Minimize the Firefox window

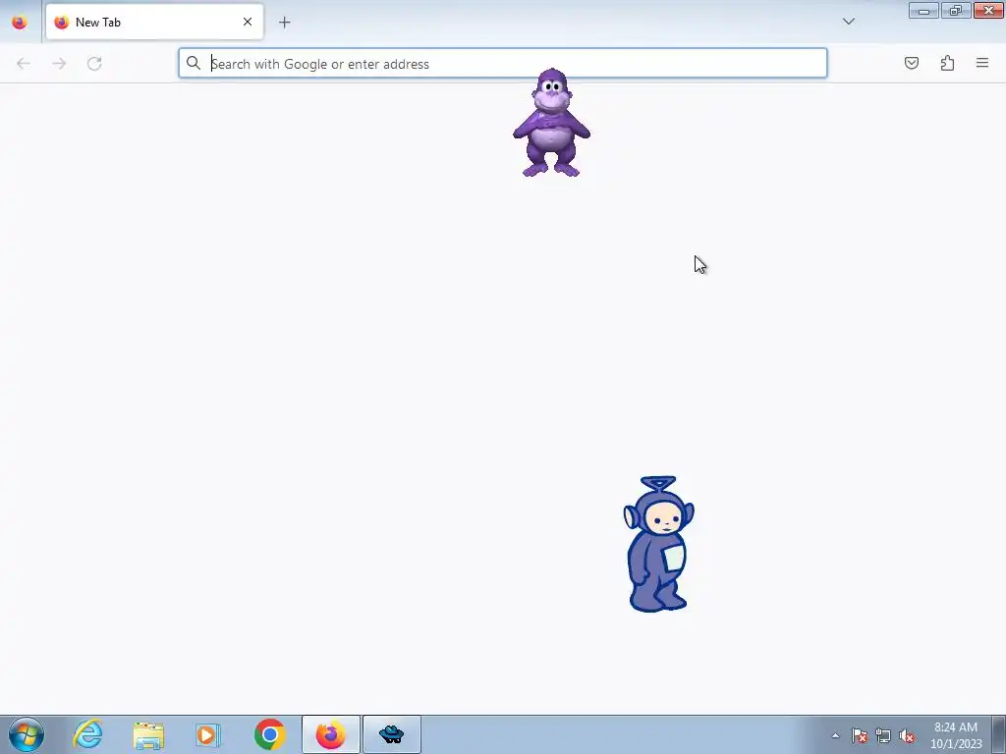[x=923, y=10]
